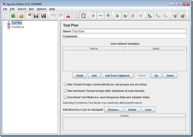
Task: Click the Name column header
Action: pyautogui.click(x=94, y=49)
